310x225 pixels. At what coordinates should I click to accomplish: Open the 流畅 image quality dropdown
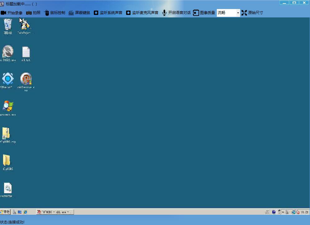(228, 13)
